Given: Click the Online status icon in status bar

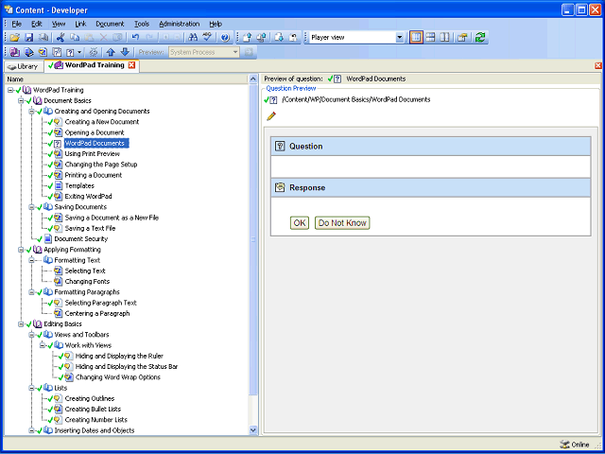Looking at the screenshot, I should click(564, 445).
